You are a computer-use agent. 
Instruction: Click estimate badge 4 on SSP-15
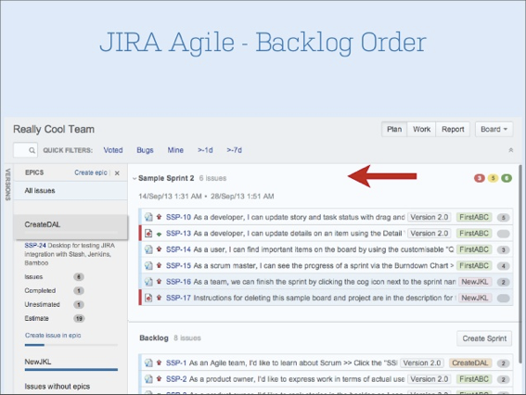click(503, 266)
